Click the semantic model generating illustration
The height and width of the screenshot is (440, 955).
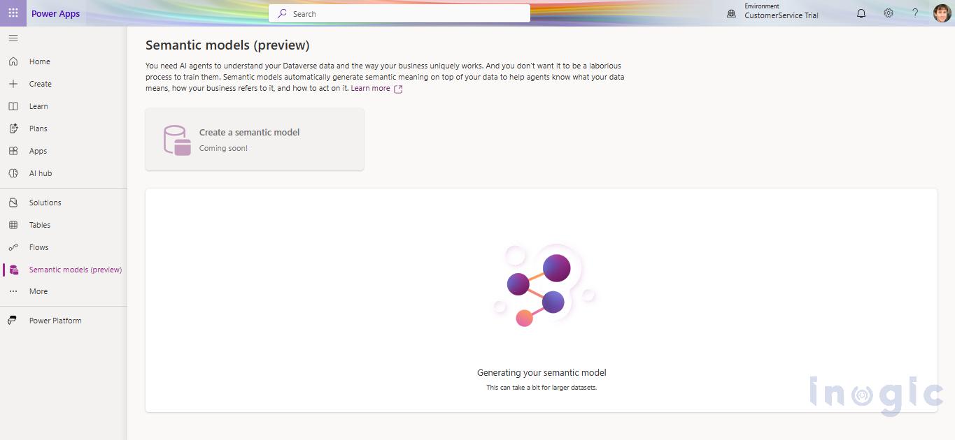544,286
